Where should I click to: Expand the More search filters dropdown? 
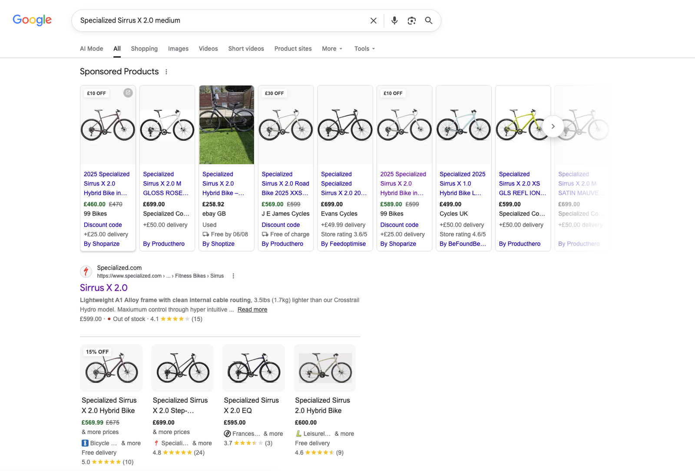coord(332,49)
